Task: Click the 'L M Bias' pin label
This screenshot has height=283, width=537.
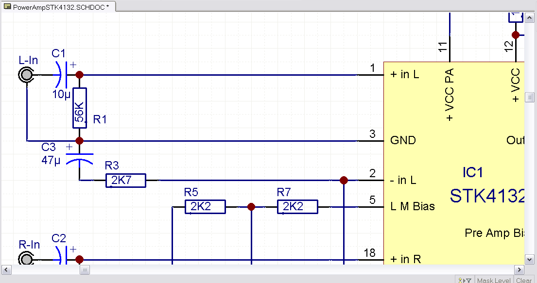Action: point(412,206)
